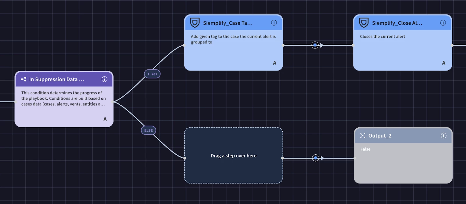Open info for Siemplify_Close Al... step
Image resolution: width=466 pixels, height=204 pixels.
(443, 23)
